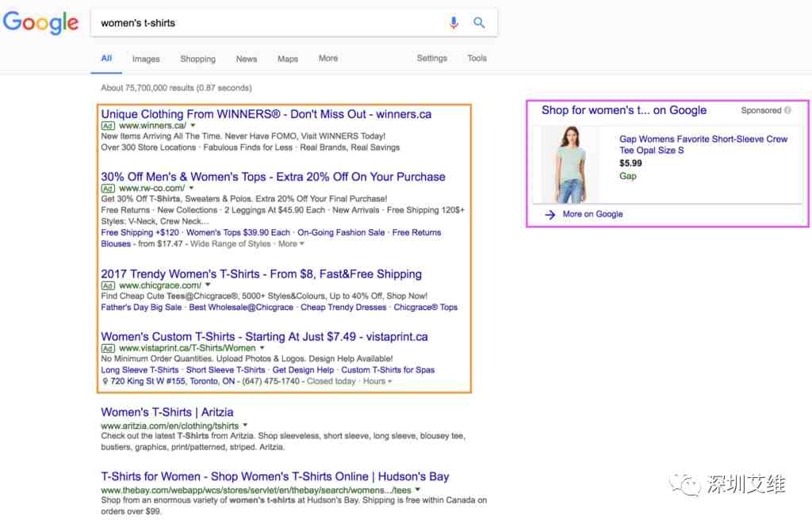Click the map pin icon by 720 King St
This screenshot has height=520, width=812.
[105, 381]
